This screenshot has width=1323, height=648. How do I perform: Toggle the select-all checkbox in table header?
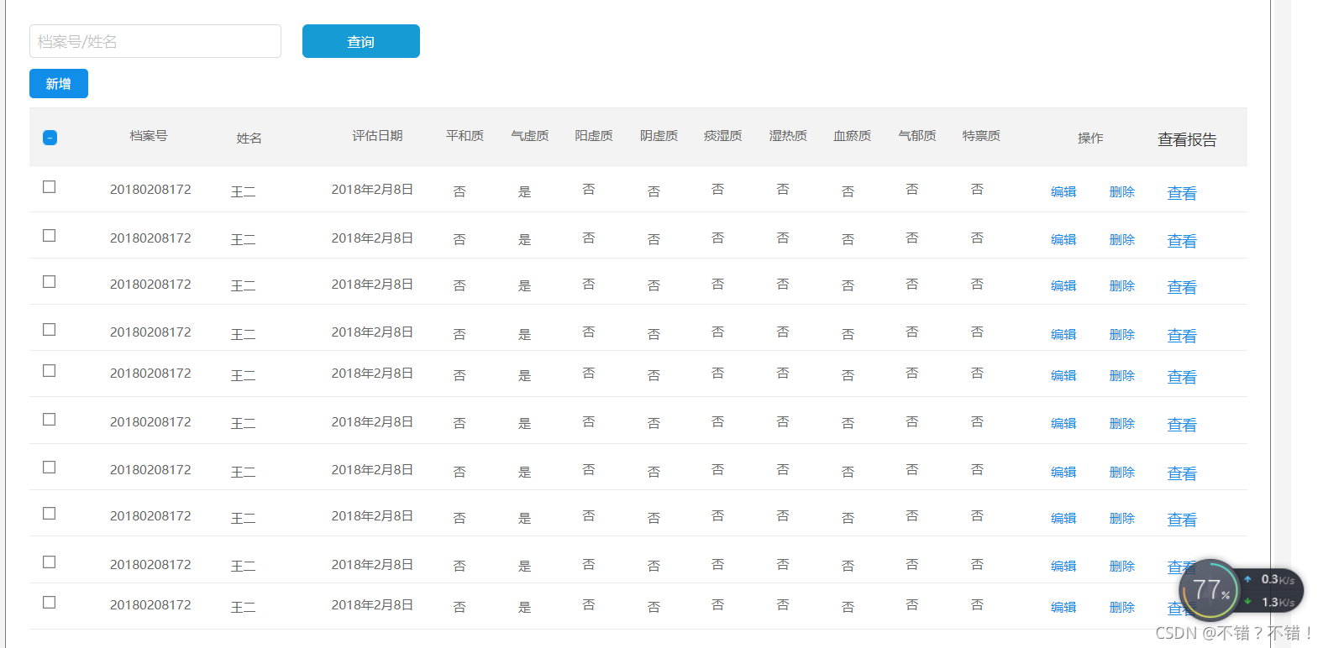coord(50,138)
